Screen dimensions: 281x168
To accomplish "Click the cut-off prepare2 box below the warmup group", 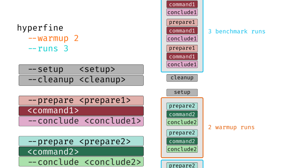I will coord(182,165).
